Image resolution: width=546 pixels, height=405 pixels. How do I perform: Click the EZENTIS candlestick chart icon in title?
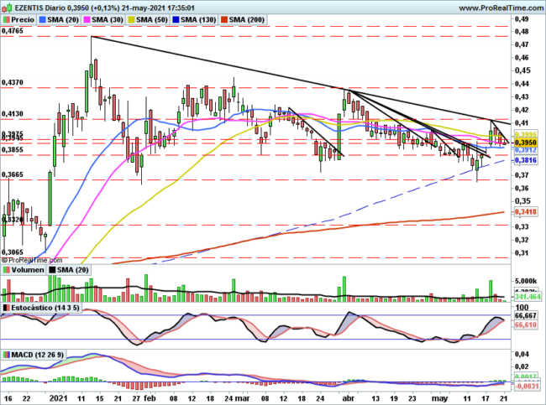click(x=7, y=8)
